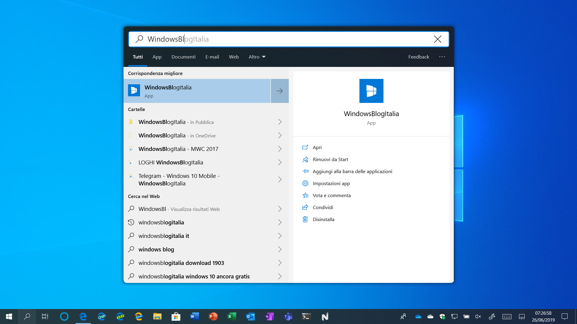Open Windows Ink Workspace pen icon
The image size is (577, 324).
point(492,316)
